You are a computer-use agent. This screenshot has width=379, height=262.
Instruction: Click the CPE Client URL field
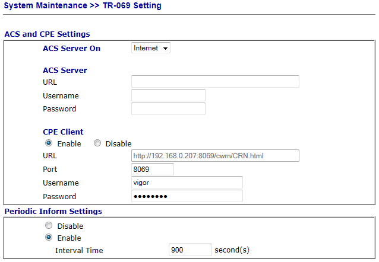[x=215, y=156]
